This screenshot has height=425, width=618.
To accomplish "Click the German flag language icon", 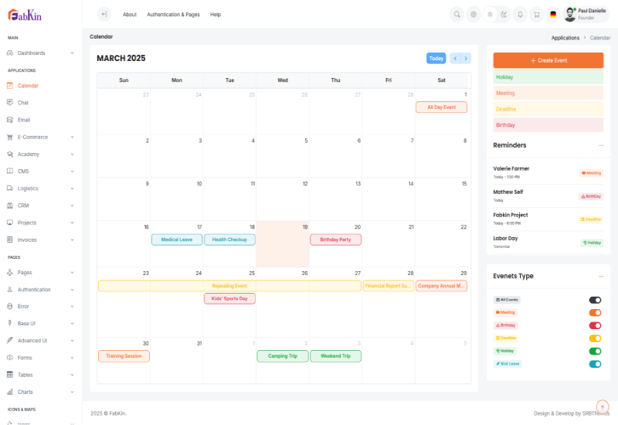I will (x=553, y=14).
